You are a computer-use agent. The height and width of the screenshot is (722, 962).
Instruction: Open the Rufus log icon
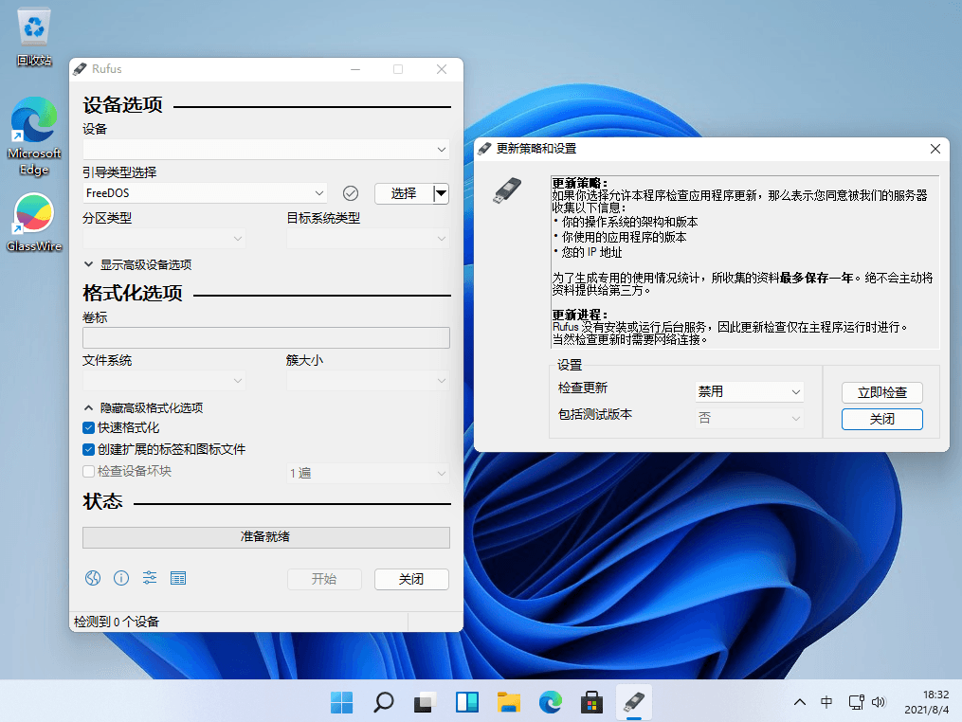coord(178,578)
